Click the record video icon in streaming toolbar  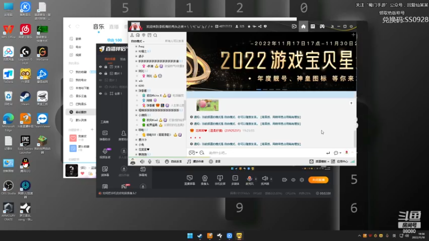coord(285,180)
